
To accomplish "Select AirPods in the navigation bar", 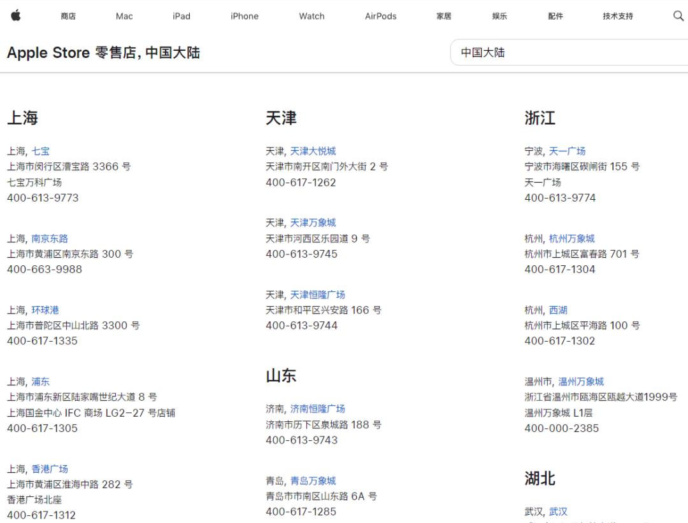I will [x=380, y=17].
